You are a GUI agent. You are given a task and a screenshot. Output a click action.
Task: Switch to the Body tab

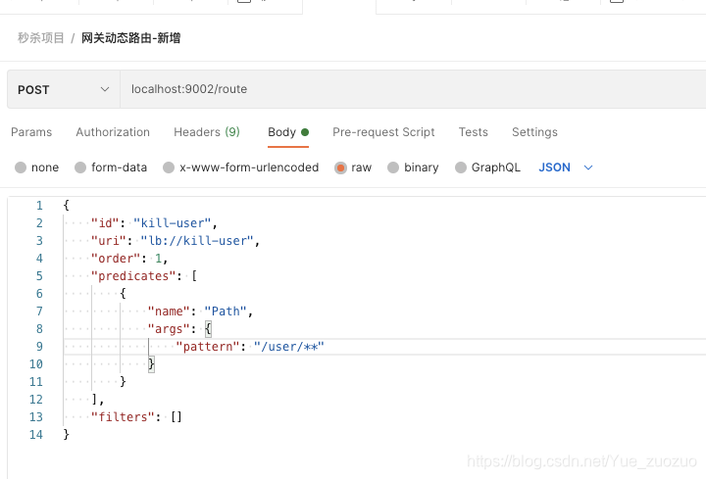coord(288,132)
